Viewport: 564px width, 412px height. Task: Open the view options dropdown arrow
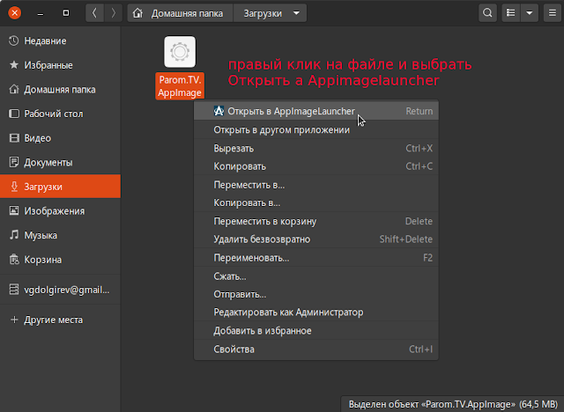(530, 13)
